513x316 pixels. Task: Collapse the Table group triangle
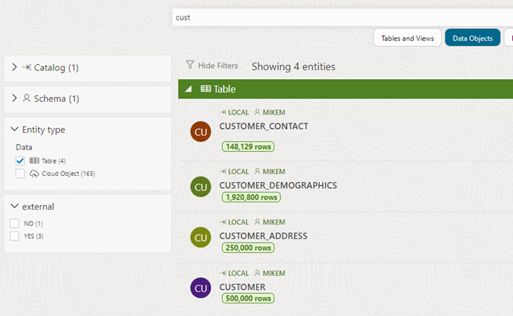pyautogui.click(x=188, y=89)
